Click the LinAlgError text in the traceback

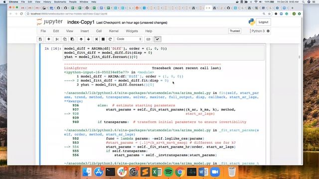click(75, 68)
